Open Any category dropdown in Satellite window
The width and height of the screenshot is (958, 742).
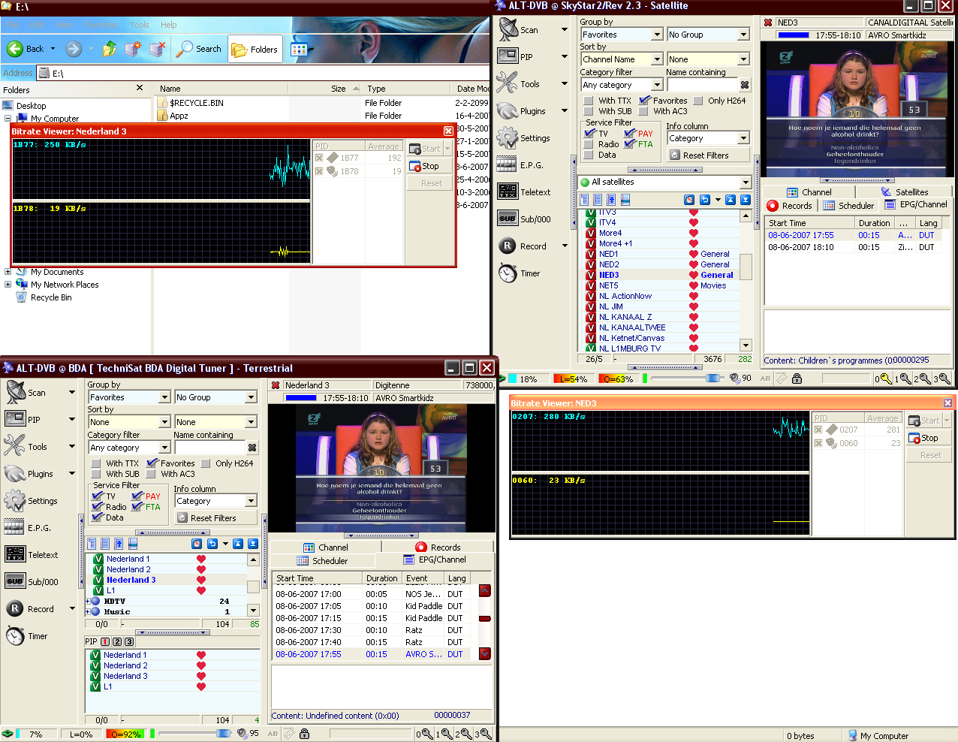(657, 85)
